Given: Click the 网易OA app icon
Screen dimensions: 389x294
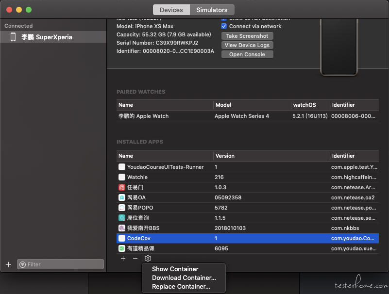Looking at the screenshot, I should tap(122, 197).
